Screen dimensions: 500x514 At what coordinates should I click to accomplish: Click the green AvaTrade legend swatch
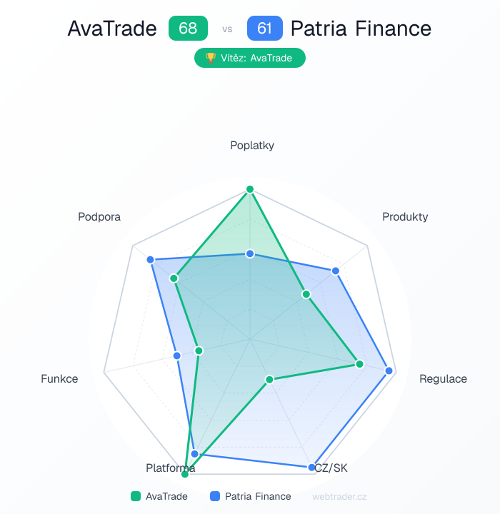pyautogui.click(x=136, y=496)
